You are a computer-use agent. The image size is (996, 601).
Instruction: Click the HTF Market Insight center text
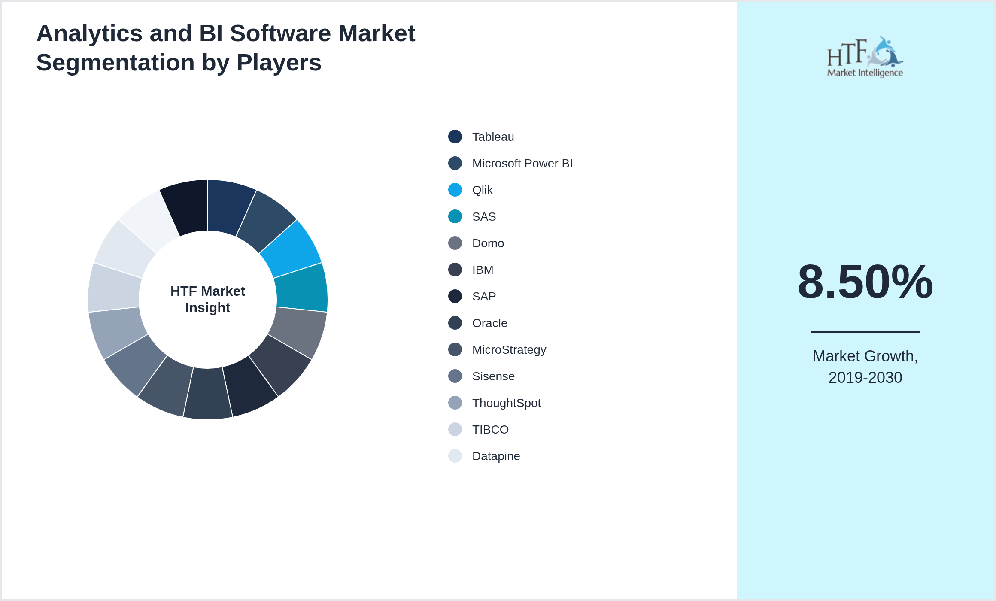click(x=208, y=299)
